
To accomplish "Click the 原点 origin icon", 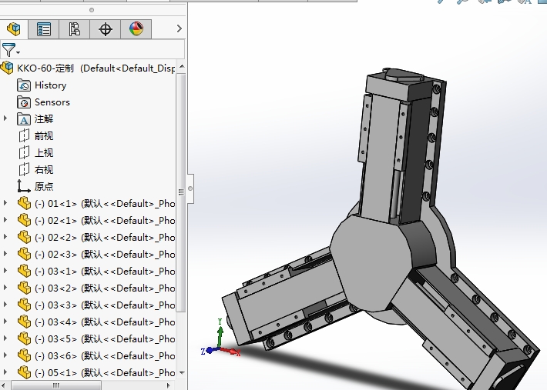I will pos(24,186).
